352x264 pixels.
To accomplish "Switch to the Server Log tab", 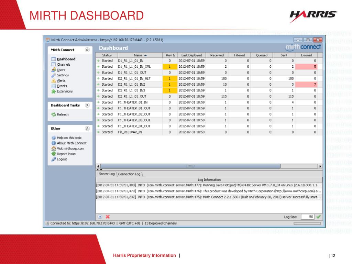I will pos(107,174).
